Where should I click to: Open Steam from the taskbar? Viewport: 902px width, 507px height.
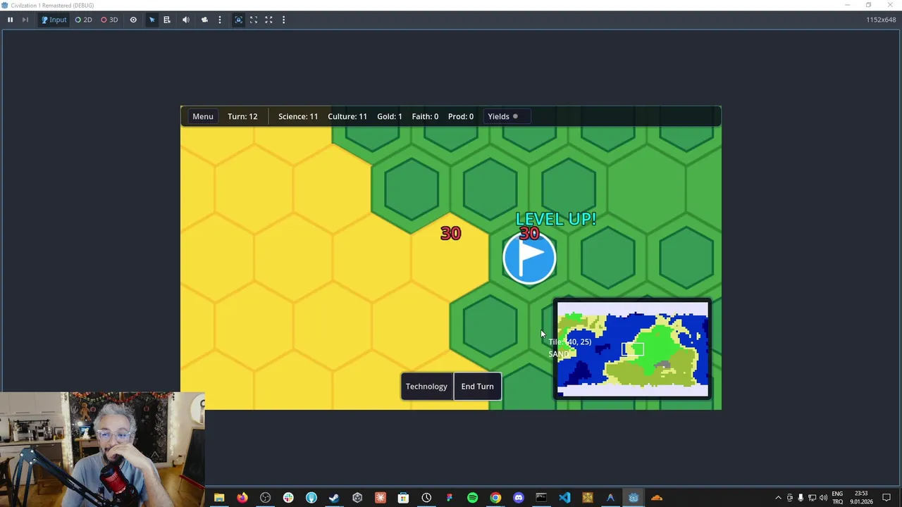[x=334, y=498]
